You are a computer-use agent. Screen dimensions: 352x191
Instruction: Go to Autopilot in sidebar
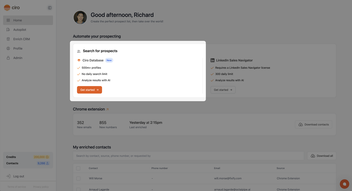19,30
